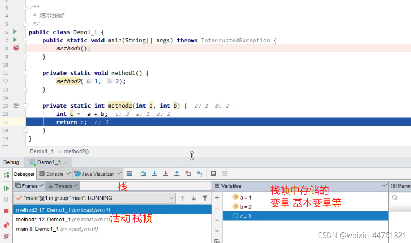The height and width of the screenshot is (243, 411).
Task: Click the Step Into icon
Action: pos(154,174)
